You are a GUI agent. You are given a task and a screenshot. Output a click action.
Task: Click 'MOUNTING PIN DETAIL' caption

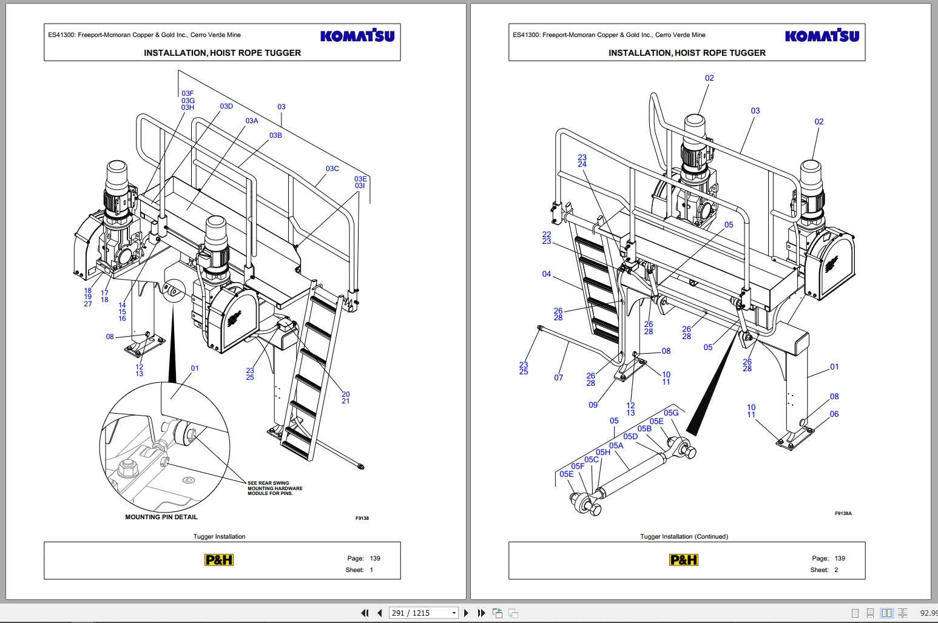161,517
